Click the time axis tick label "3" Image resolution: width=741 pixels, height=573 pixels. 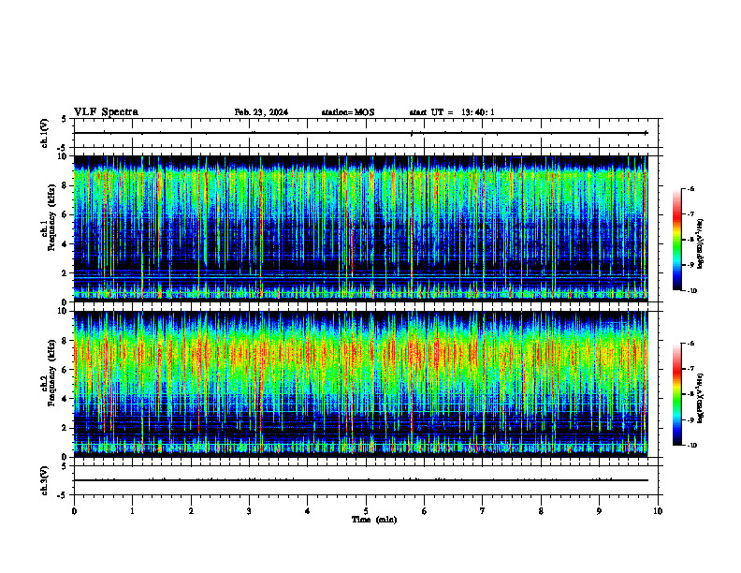249,511
